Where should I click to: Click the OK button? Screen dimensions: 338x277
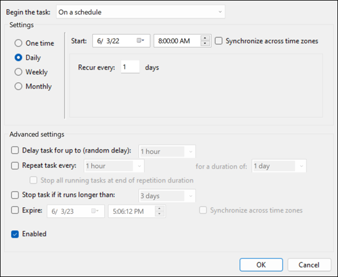pyautogui.click(x=261, y=265)
